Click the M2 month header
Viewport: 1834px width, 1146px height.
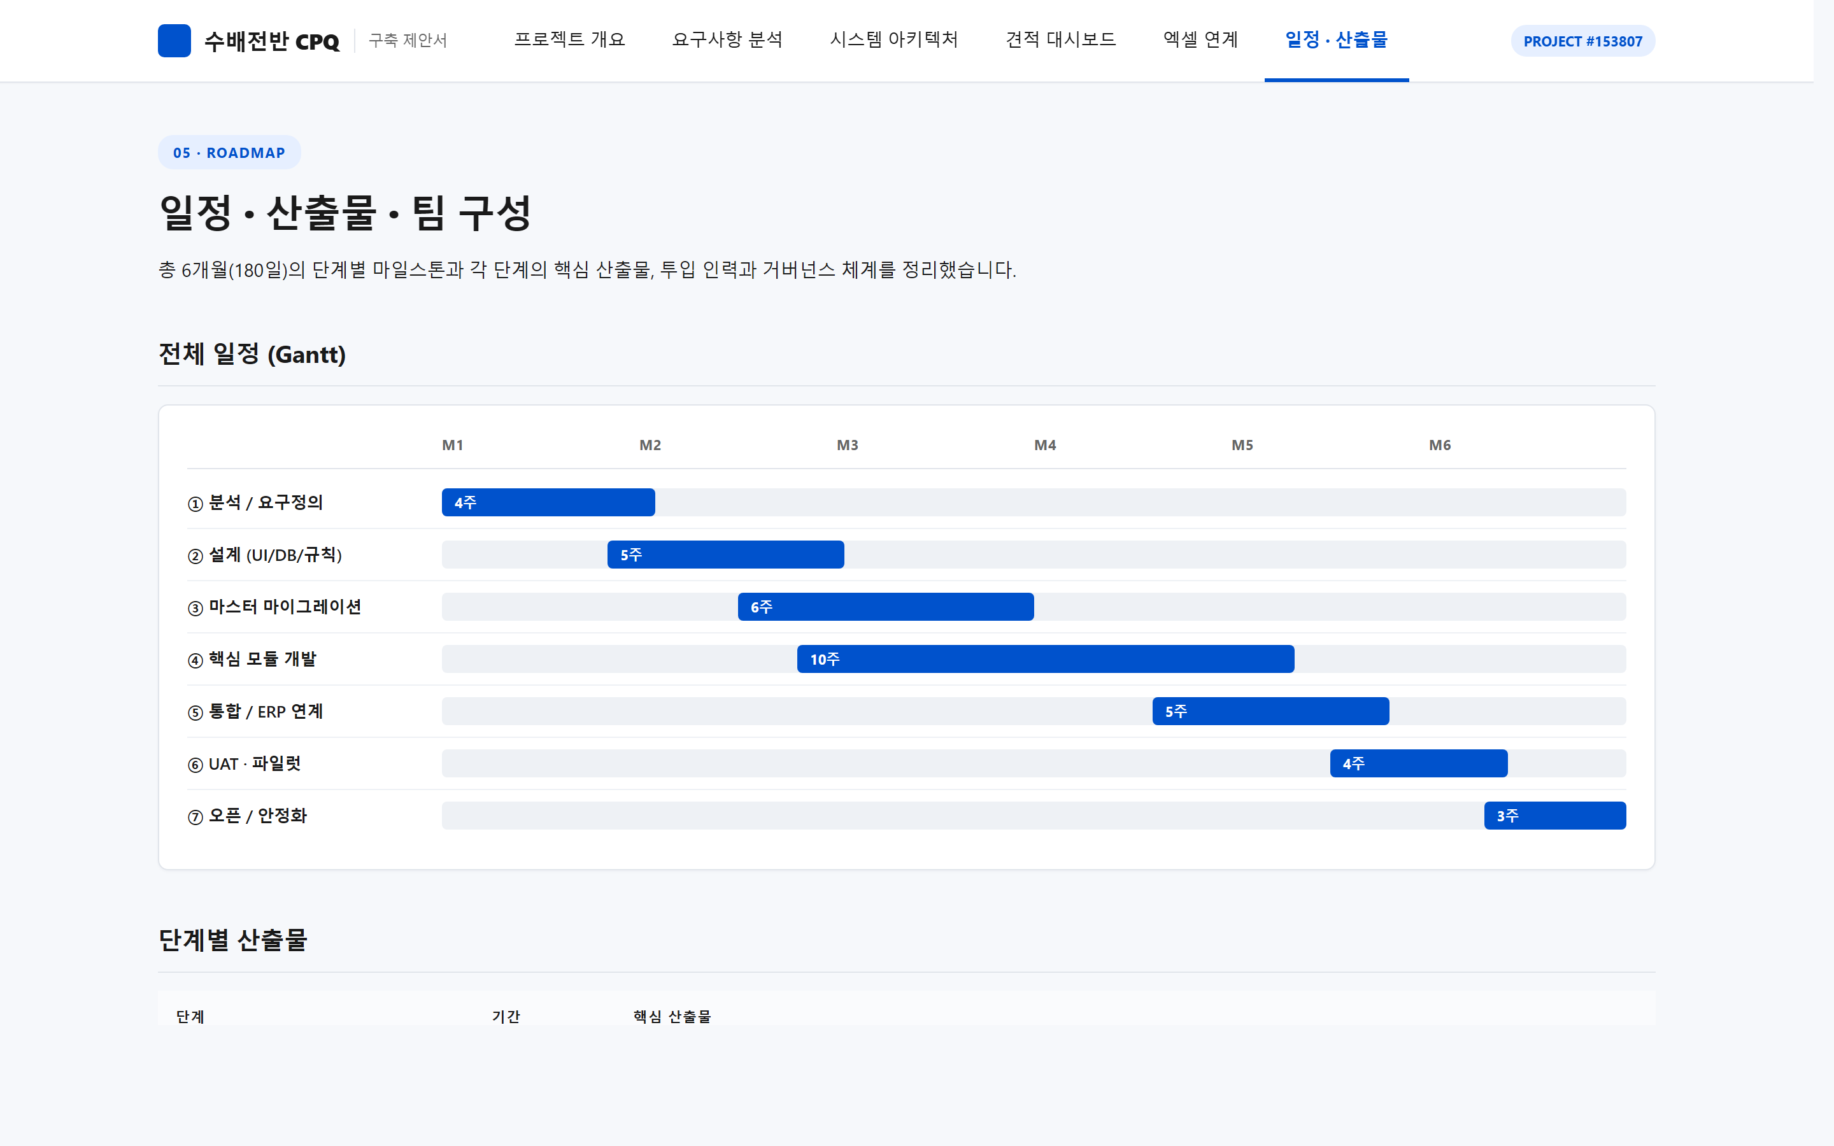[650, 445]
